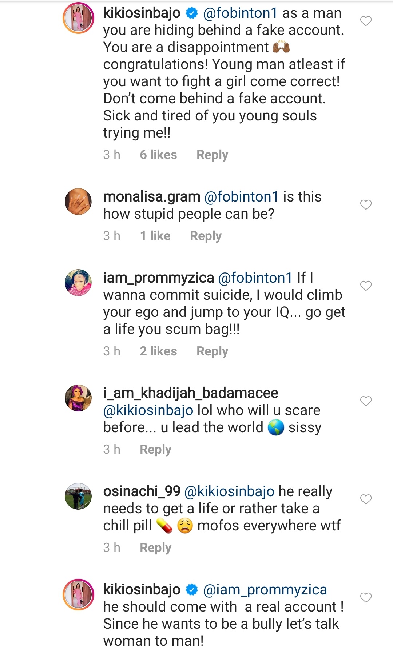Screen dimensions: 393x653
Task: Like osinachi_99's chill pill comment
Action: 366,499
